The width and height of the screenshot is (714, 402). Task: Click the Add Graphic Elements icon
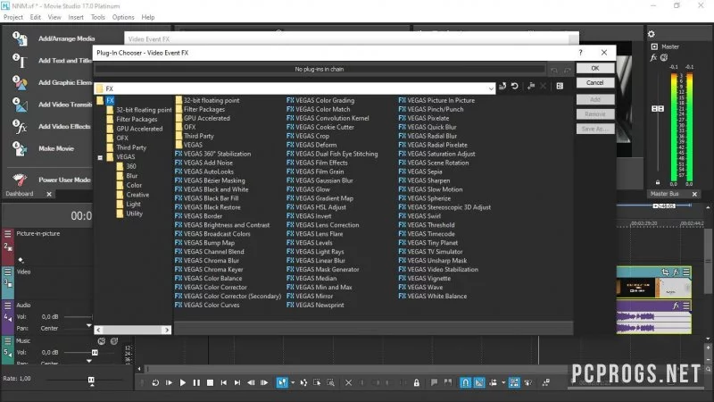coord(20,82)
